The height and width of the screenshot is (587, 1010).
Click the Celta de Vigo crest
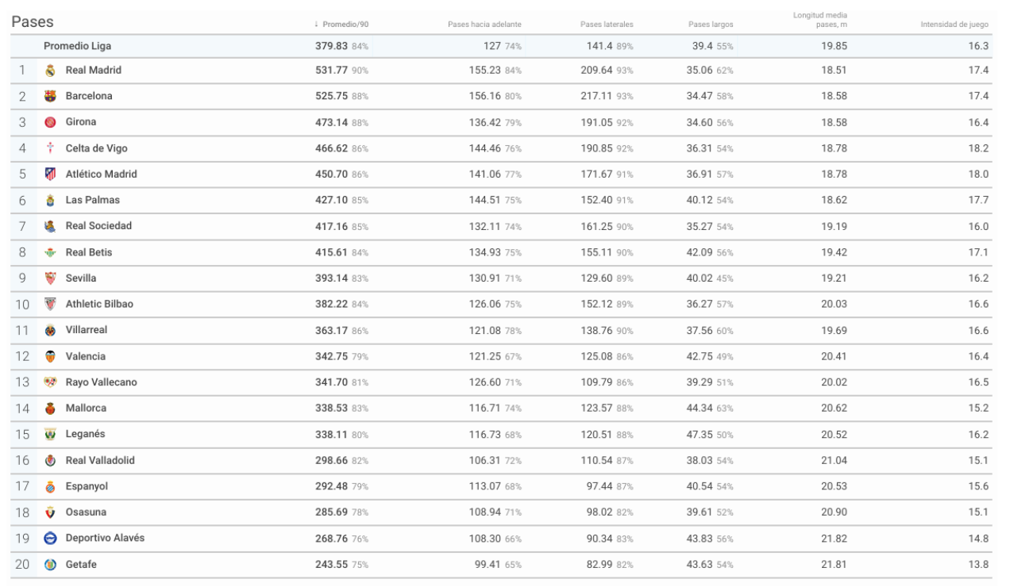(50, 148)
